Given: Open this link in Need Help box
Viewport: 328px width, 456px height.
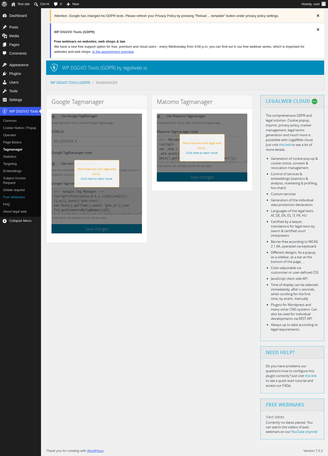Looking at the screenshot, I should (311, 376).
